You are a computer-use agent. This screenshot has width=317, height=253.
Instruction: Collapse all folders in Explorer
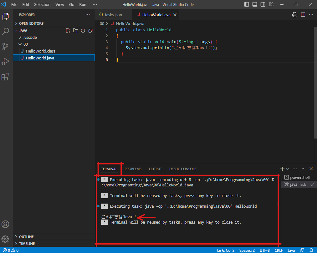90,31
